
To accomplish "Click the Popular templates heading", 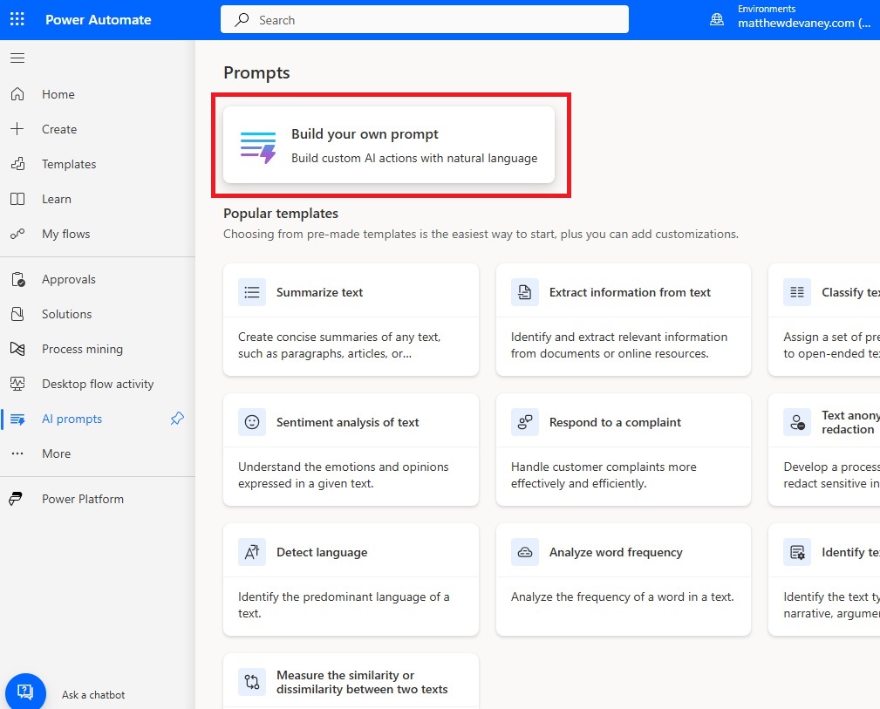I will (x=281, y=214).
